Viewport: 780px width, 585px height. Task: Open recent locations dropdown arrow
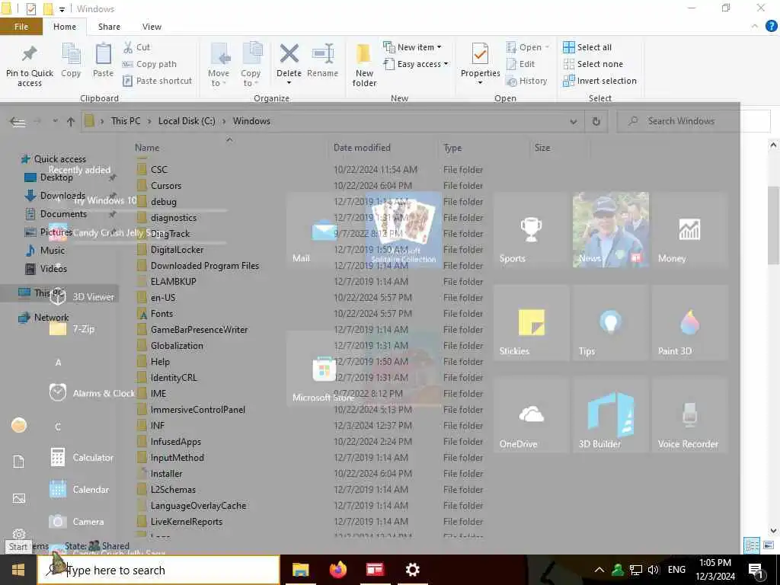pyautogui.click(x=55, y=121)
